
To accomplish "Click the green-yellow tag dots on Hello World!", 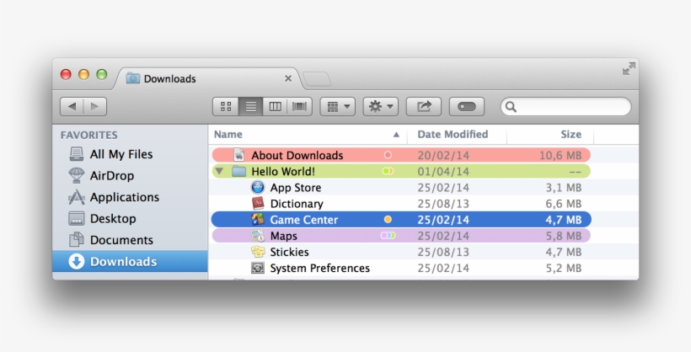I will click(388, 171).
